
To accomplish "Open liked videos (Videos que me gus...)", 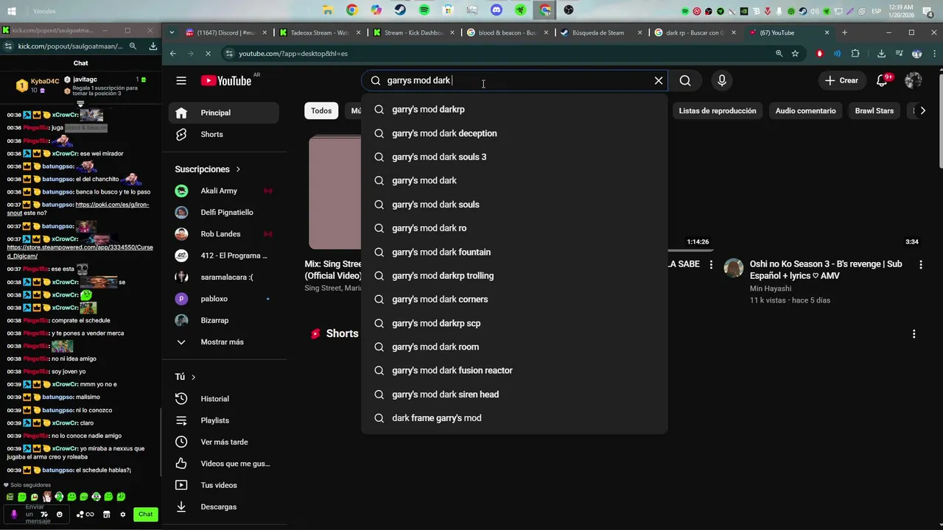I will tap(224, 464).
